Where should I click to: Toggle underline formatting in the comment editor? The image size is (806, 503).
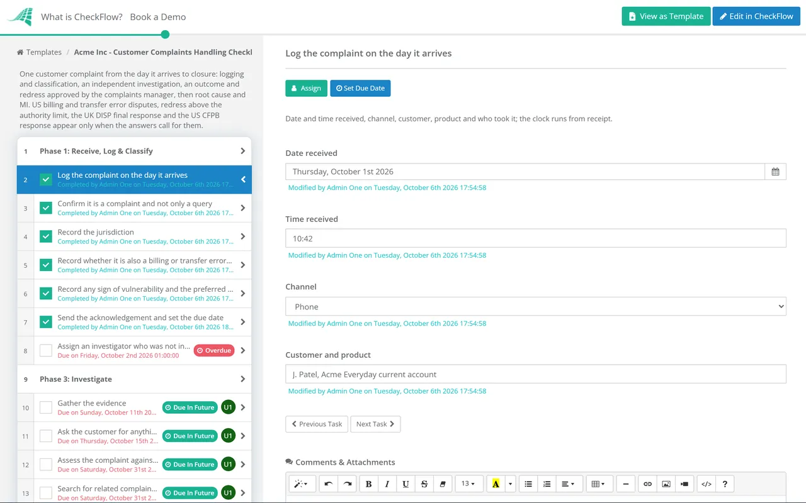(x=406, y=484)
